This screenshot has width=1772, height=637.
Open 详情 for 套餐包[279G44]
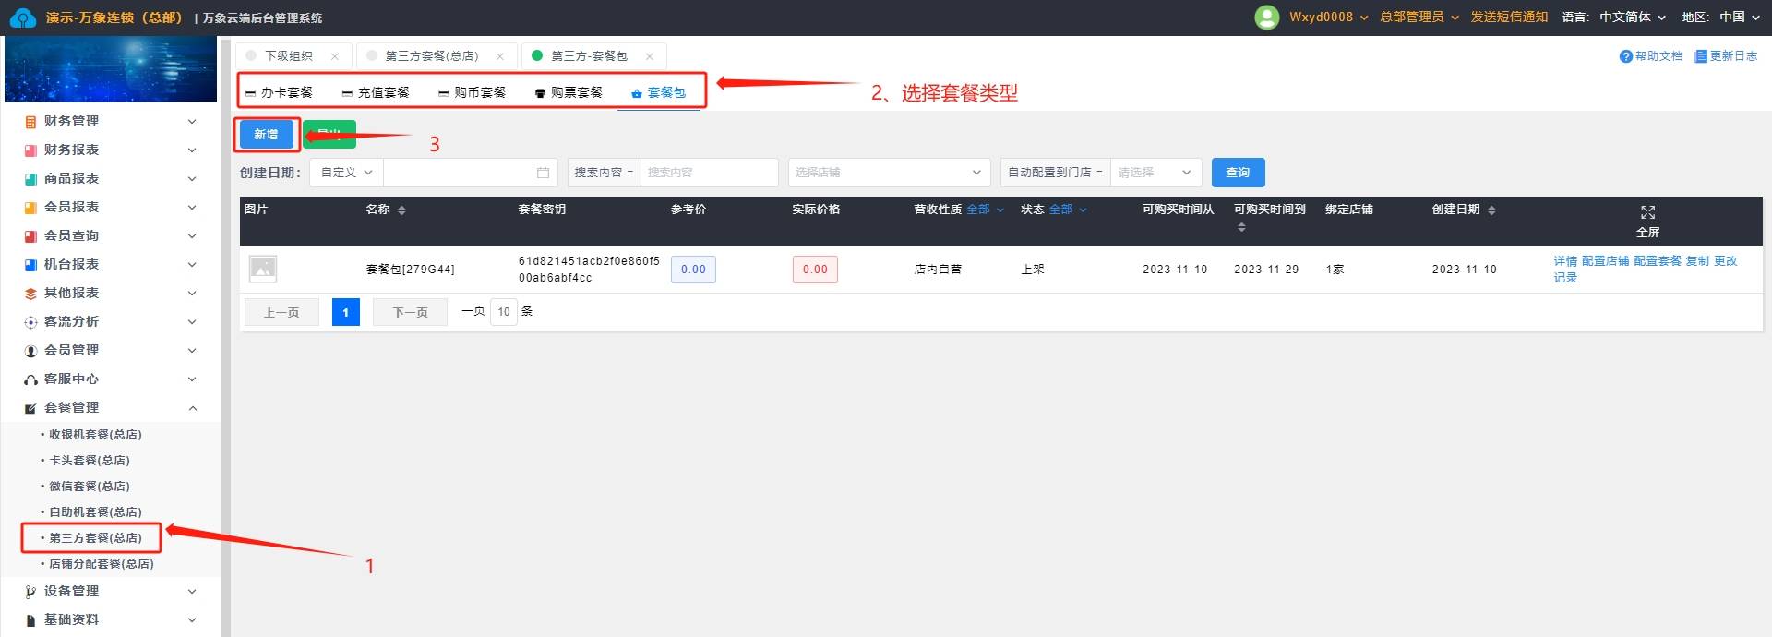coord(1565,261)
